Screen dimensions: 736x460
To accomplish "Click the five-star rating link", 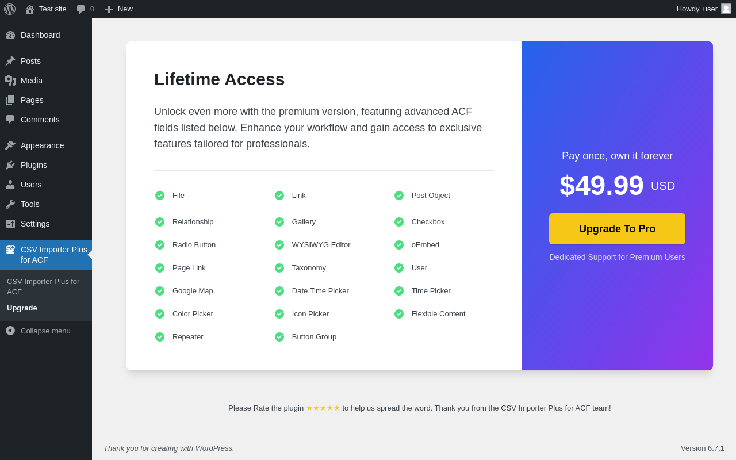I will tap(323, 408).
